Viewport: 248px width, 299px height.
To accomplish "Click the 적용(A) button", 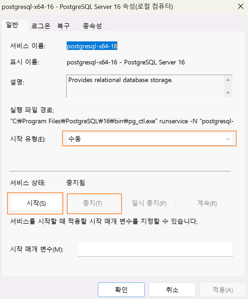I will click(x=223, y=290).
